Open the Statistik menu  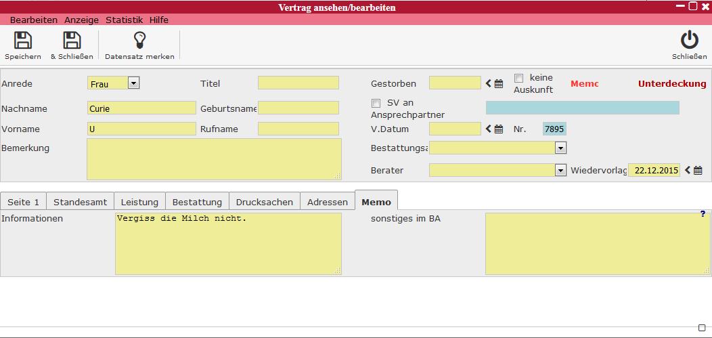124,20
